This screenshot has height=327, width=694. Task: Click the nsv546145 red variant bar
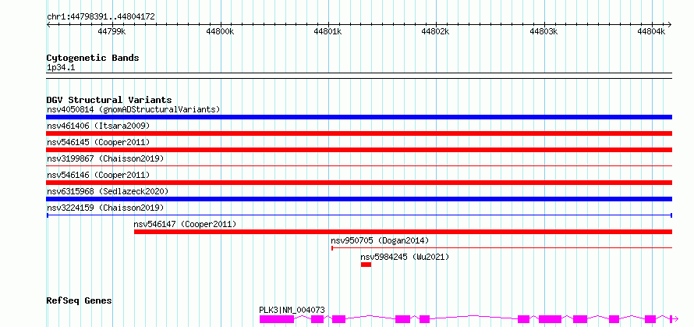tap(359, 150)
